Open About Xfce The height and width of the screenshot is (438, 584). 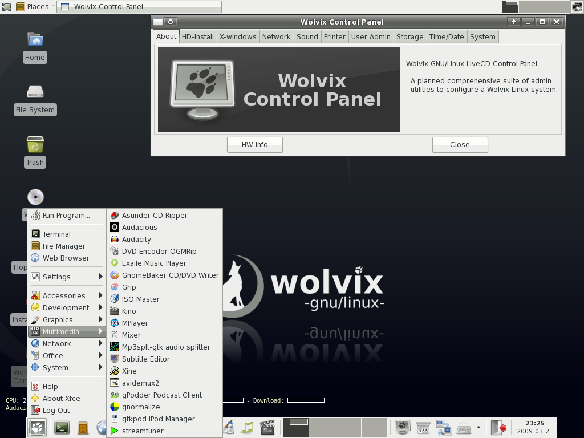coord(67,398)
